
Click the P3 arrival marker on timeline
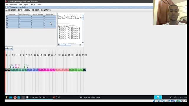(x=11, y=66)
